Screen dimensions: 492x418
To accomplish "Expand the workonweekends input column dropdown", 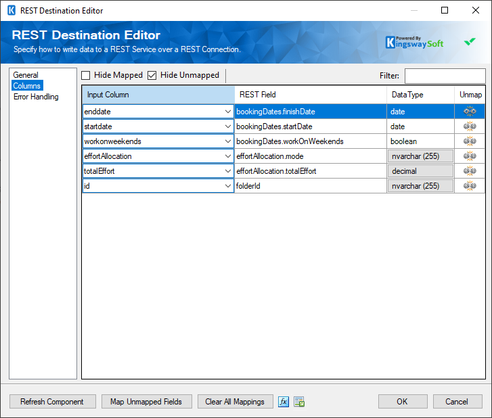I will pos(228,141).
